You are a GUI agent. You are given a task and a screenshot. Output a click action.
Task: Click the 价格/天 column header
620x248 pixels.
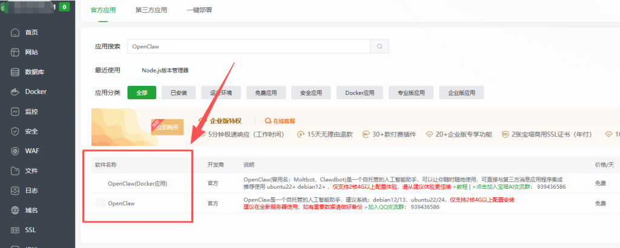tap(604, 165)
